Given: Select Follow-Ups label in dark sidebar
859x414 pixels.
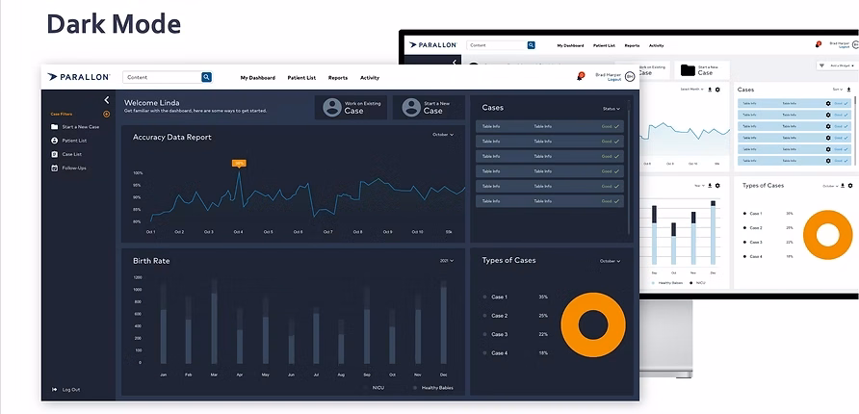Looking at the screenshot, I should tap(74, 168).
